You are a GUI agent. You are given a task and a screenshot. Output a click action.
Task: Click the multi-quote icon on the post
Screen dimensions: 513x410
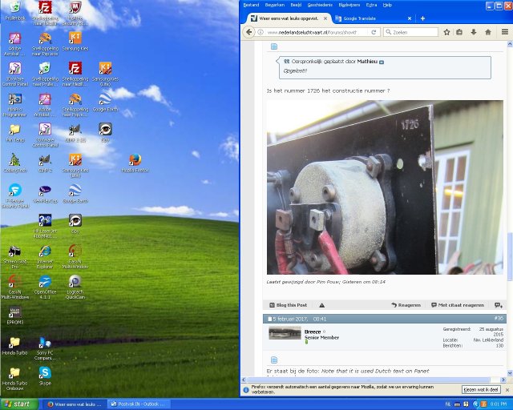pos(498,305)
